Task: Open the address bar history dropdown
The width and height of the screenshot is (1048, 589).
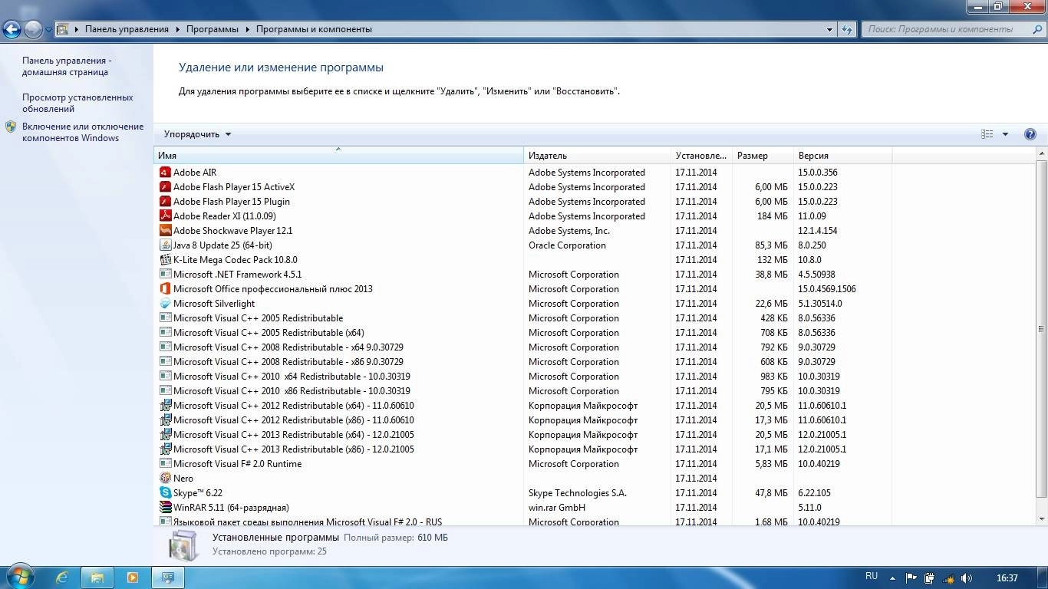Action: coord(830,29)
